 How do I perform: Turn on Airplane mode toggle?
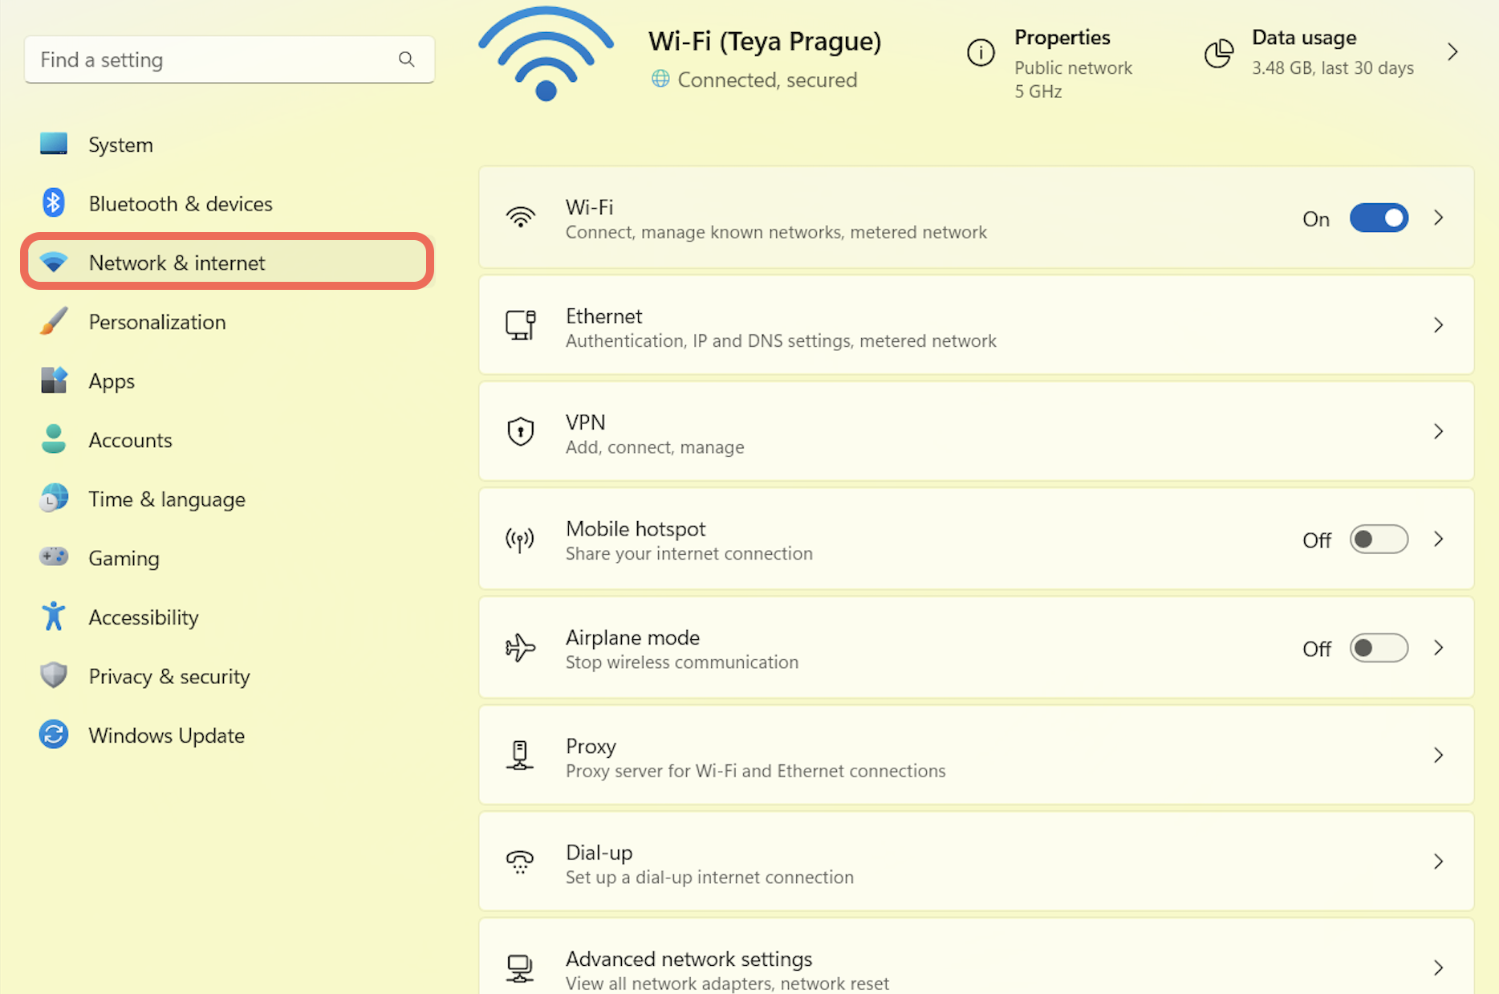[1378, 648]
